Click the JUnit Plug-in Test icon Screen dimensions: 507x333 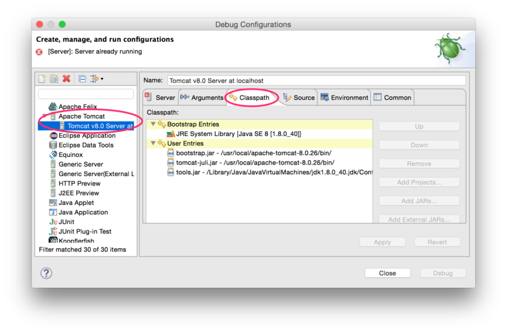(53, 232)
